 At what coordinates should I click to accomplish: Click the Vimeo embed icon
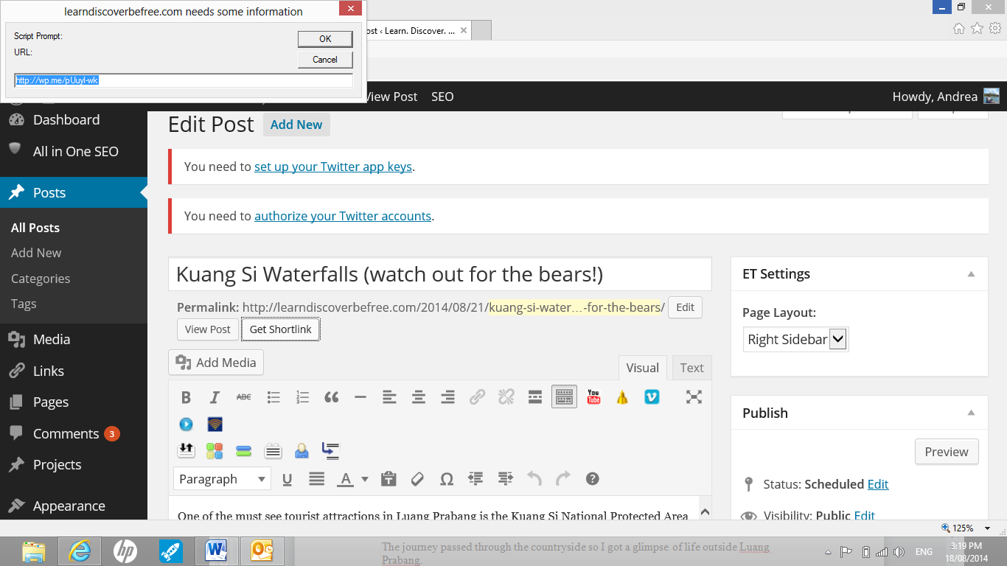pos(652,397)
